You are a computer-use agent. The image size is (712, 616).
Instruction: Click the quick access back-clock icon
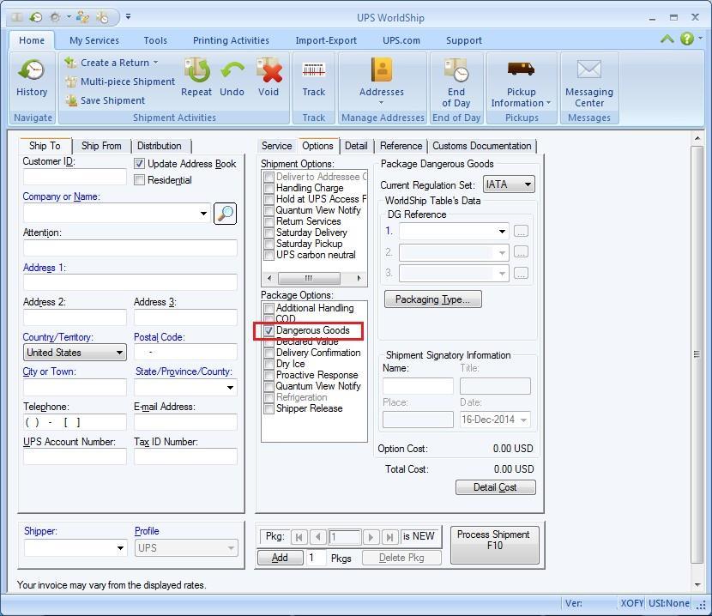coord(35,17)
